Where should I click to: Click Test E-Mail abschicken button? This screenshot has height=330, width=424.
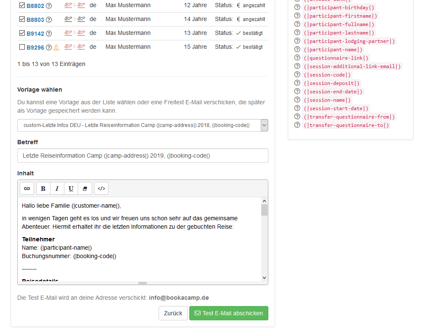pos(228,313)
